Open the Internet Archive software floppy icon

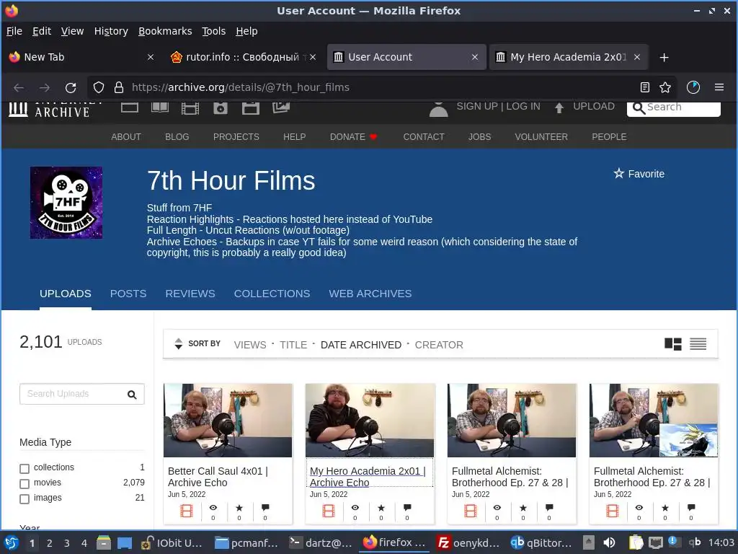250,108
